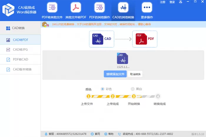
Task: Click the 官网 globe icon in status bar
Action: [x=92, y=134]
